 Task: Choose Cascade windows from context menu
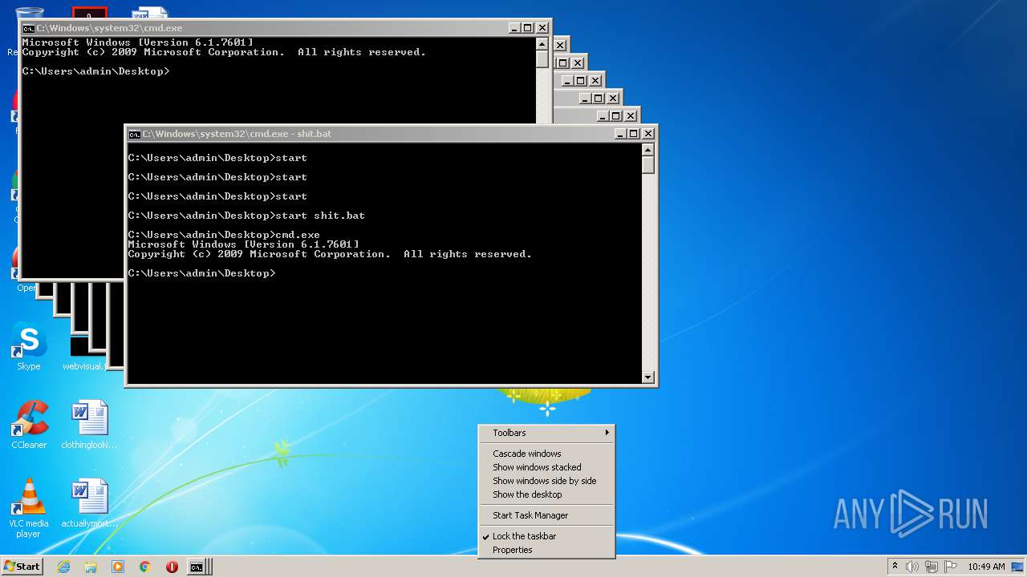546,454
